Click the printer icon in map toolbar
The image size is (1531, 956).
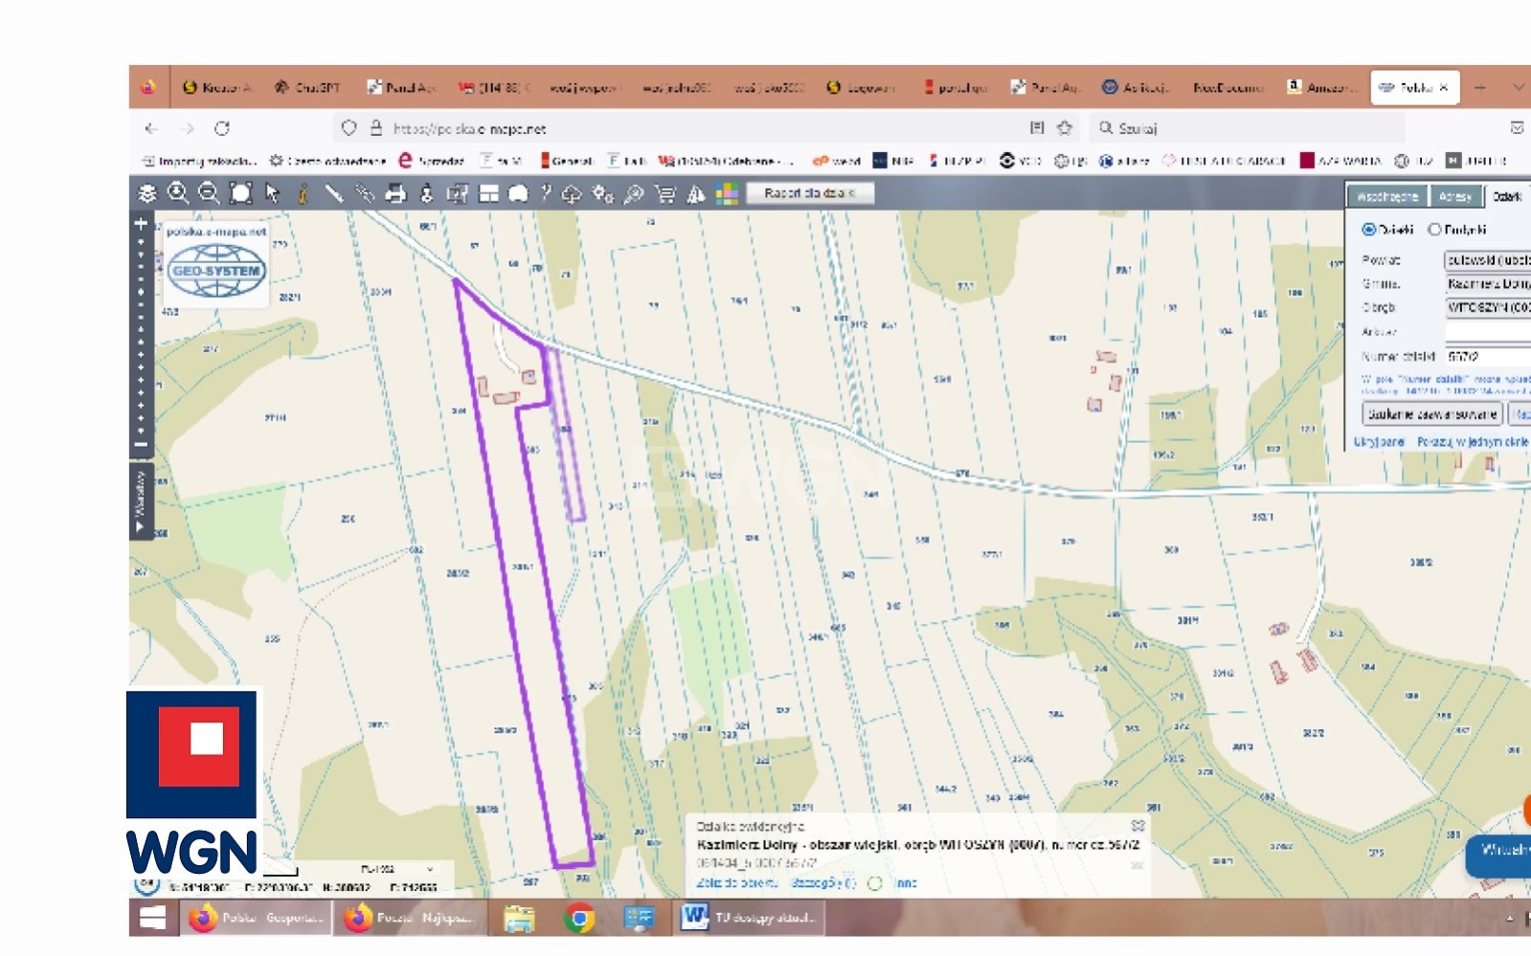point(395,193)
